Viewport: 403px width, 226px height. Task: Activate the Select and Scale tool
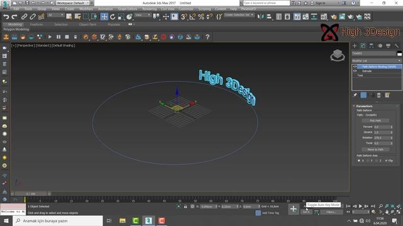click(121, 17)
